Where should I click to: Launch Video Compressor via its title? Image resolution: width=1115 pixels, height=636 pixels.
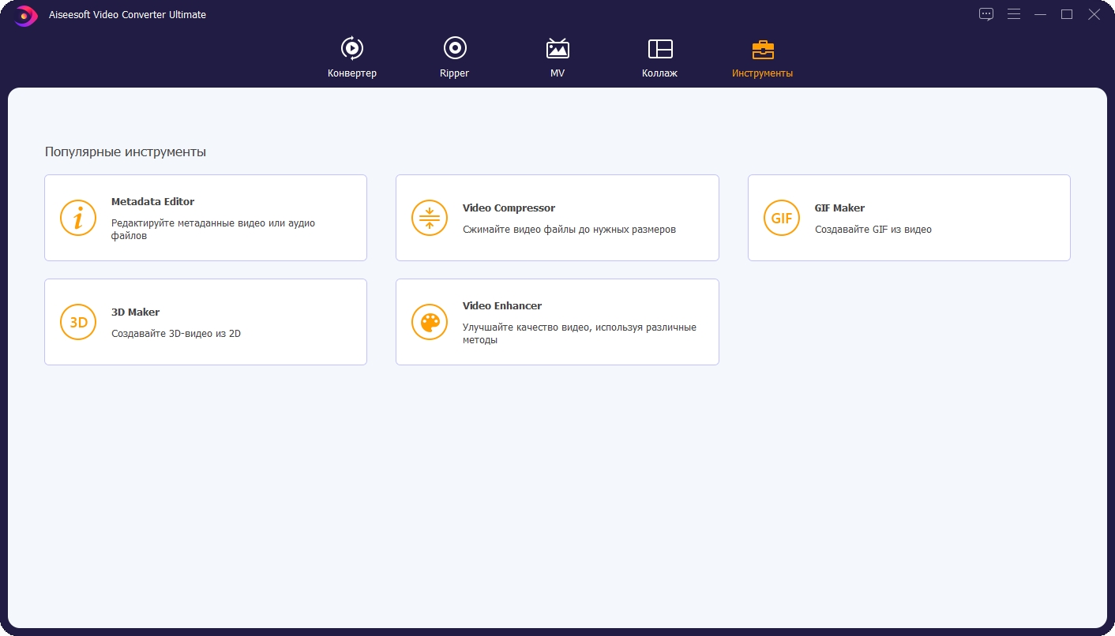pyautogui.click(x=509, y=208)
